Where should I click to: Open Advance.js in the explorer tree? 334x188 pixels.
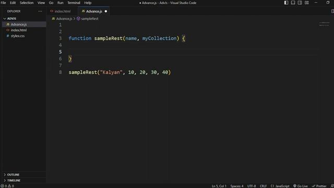click(x=19, y=25)
